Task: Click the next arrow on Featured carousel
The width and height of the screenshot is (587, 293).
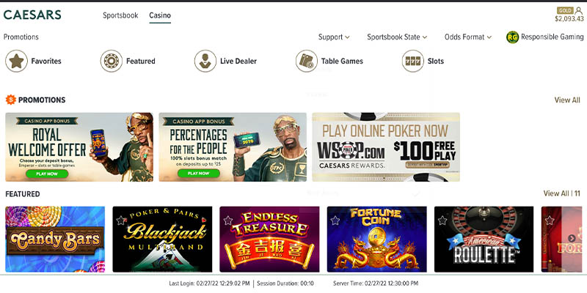Action: click(572, 238)
